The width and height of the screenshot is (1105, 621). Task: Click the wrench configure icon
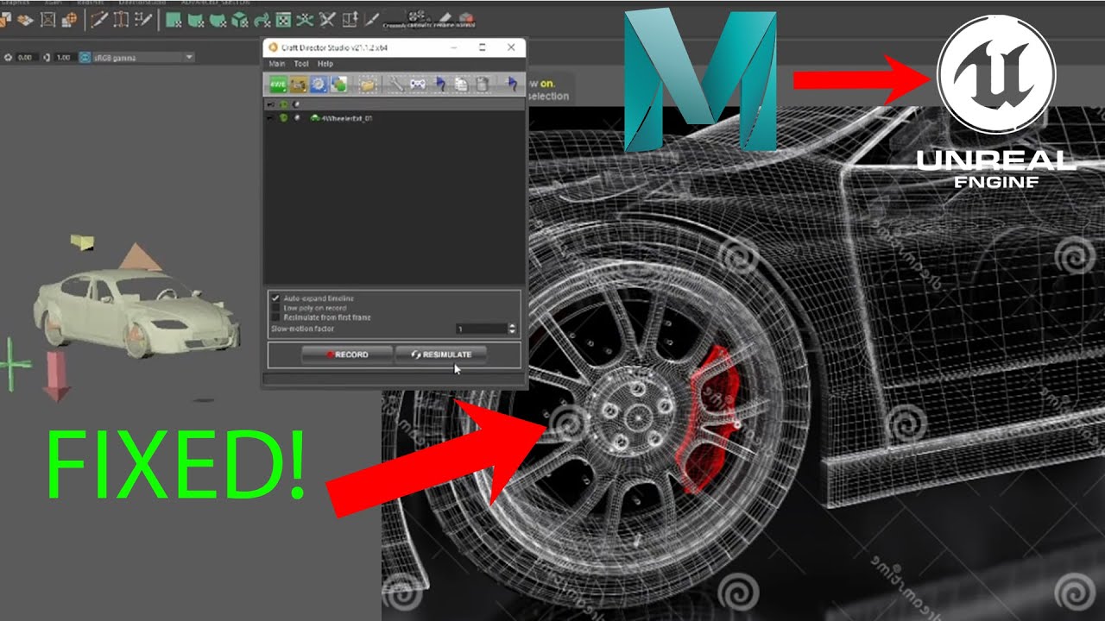396,84
